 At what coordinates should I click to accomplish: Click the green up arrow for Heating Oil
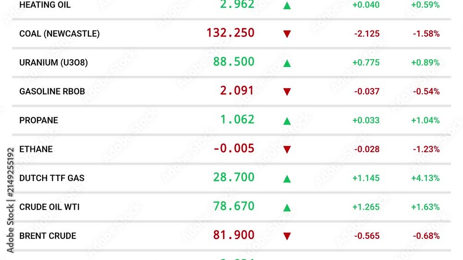point(287,6)
